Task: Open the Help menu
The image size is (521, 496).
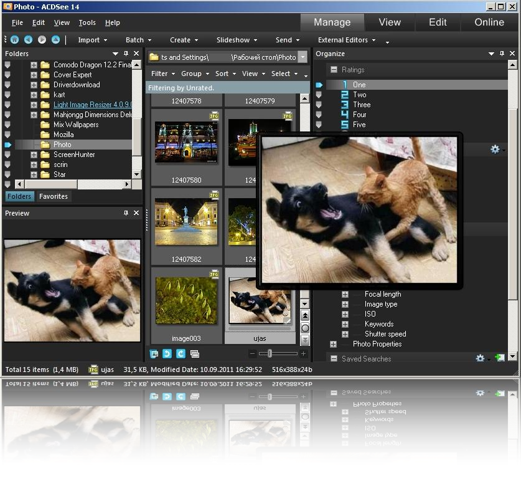Action: [112, 22]
